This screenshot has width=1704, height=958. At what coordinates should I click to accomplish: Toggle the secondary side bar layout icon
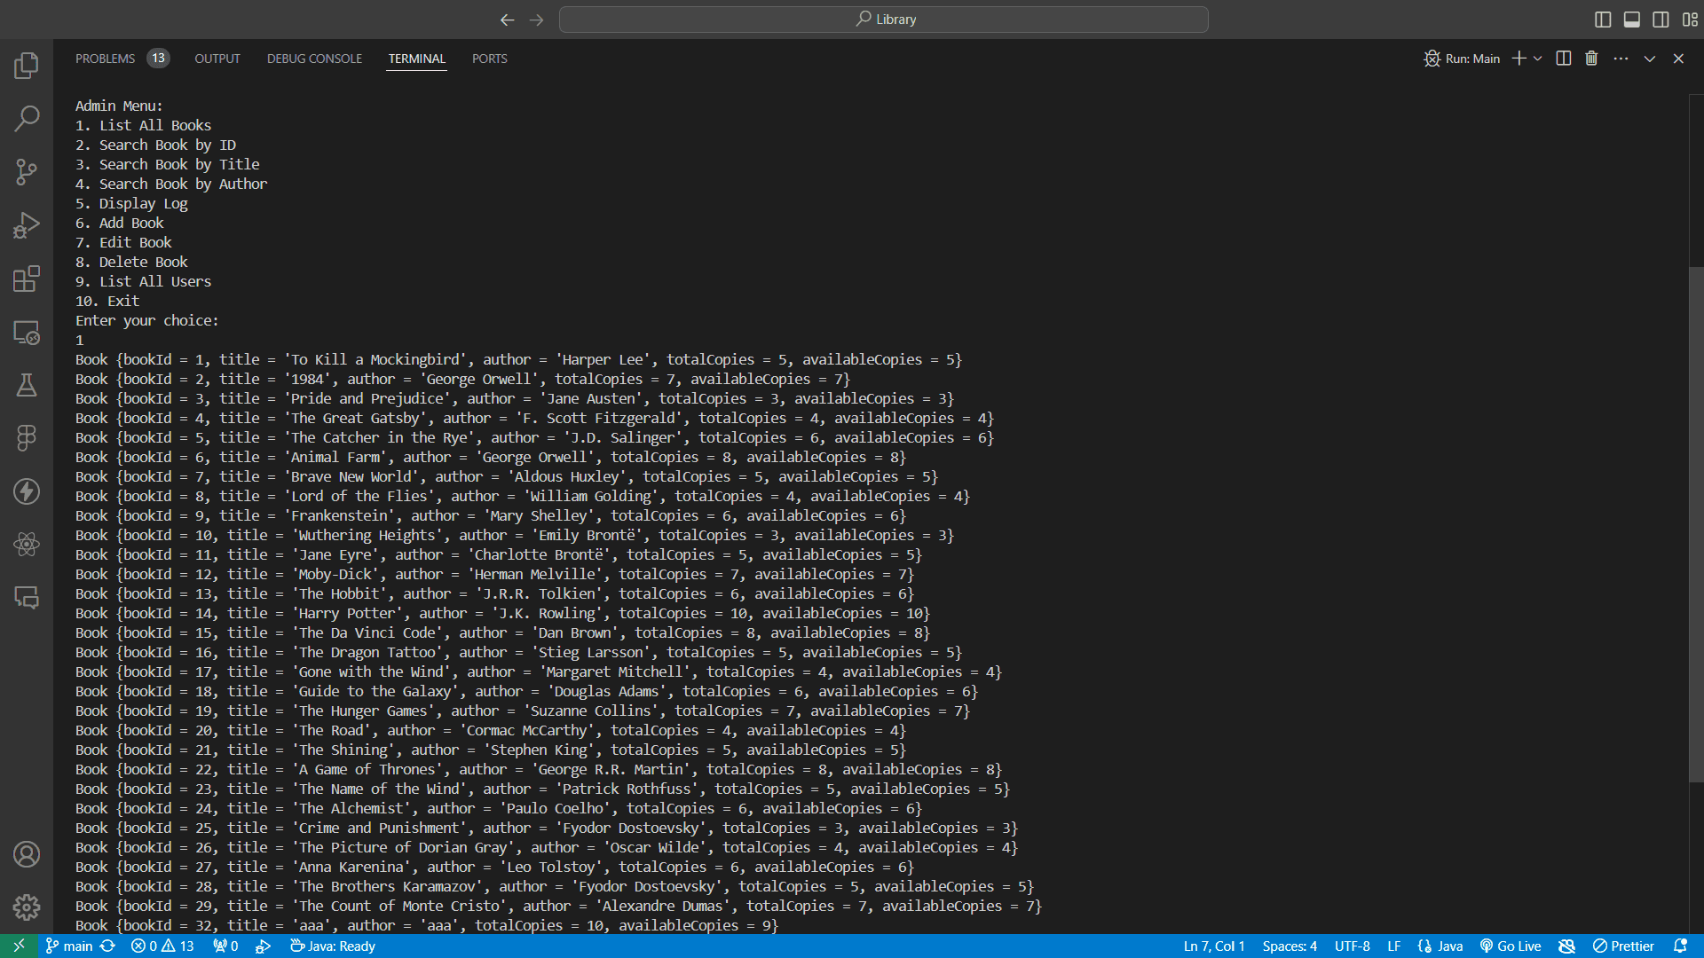click(1661, 20)
